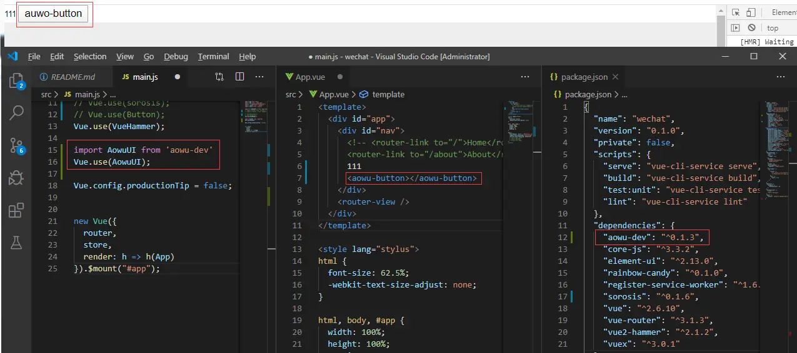Open the Debug view in activity bar
Screen dimensions: 797x353
[16, 178]
